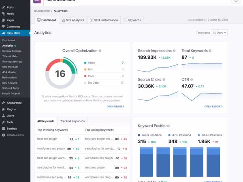
Task: Click the Last updated on October 18 text
Action: coord(208,20)
